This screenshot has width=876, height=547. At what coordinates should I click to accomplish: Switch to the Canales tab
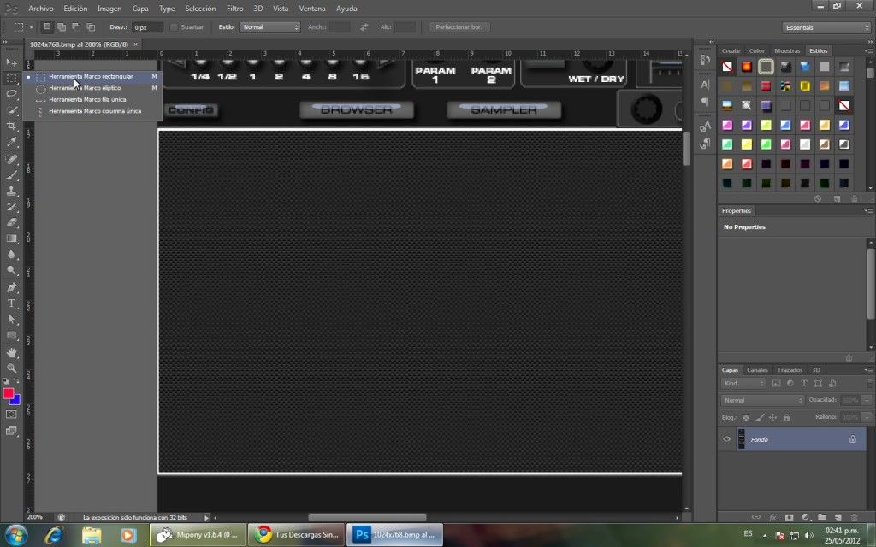coord(758,370)
